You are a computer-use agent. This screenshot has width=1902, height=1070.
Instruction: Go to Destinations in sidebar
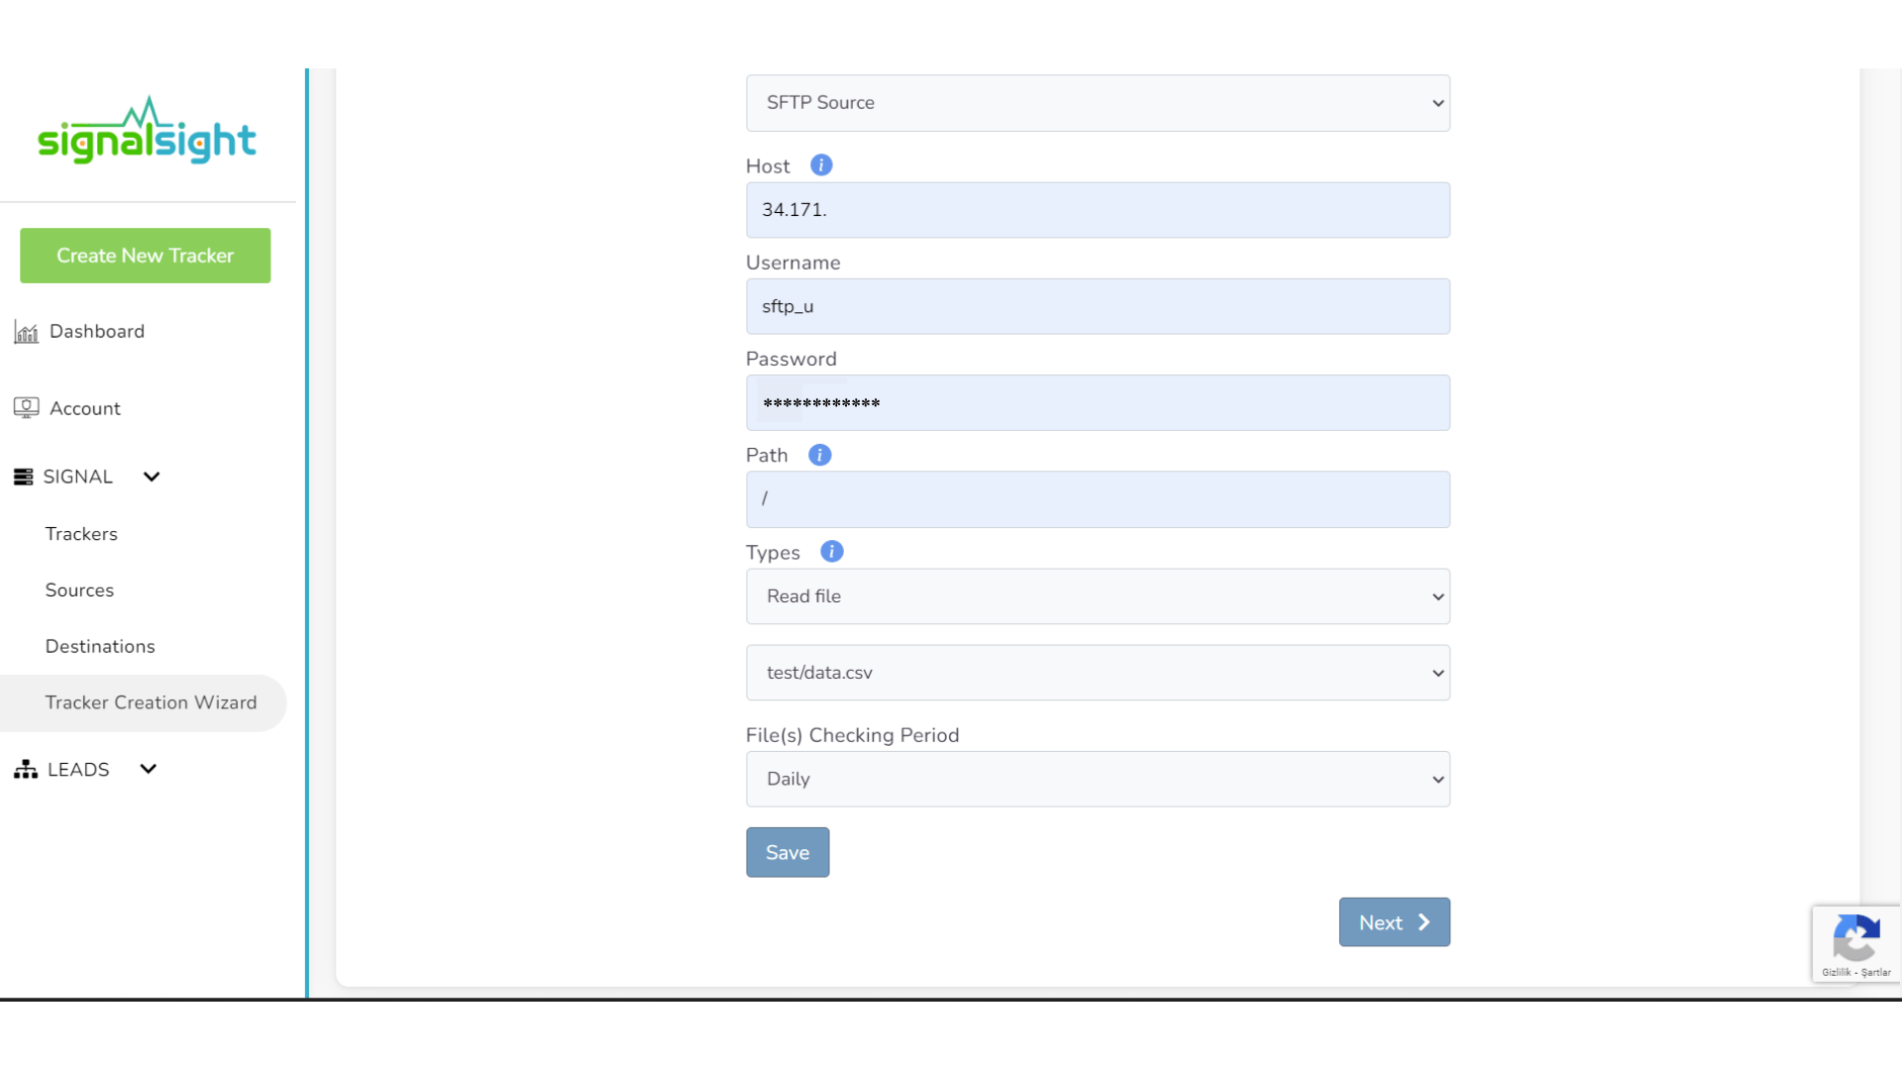[x=100, y=646]
